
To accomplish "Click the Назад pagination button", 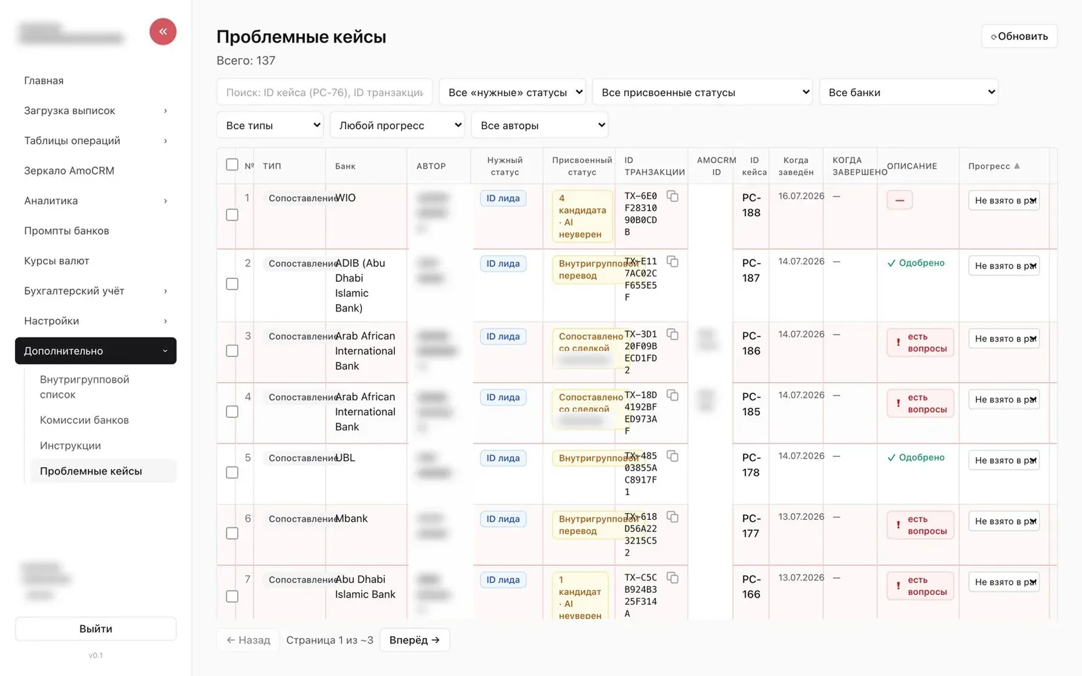I will [x=248, y=640].
